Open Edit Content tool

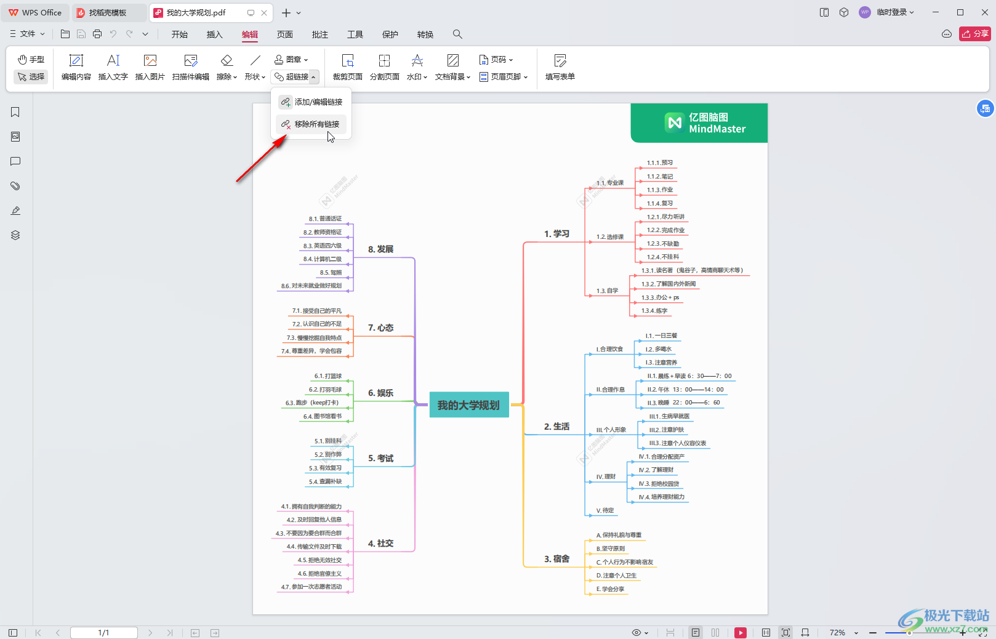point(76,67)
